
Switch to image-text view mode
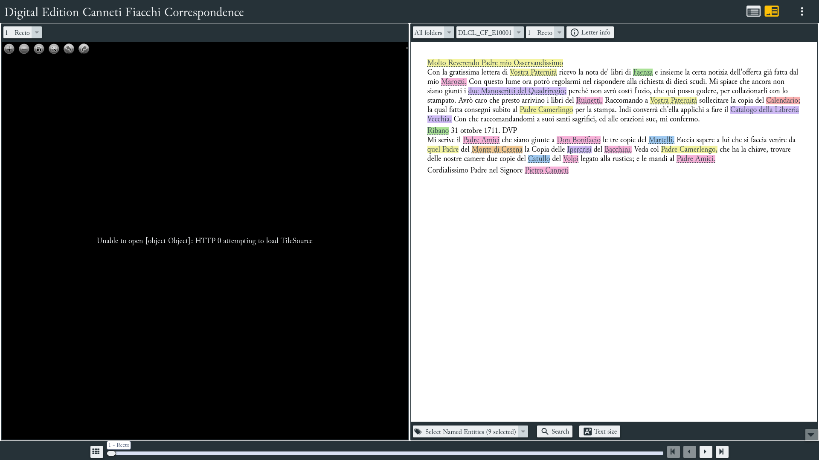click(772, 11)
